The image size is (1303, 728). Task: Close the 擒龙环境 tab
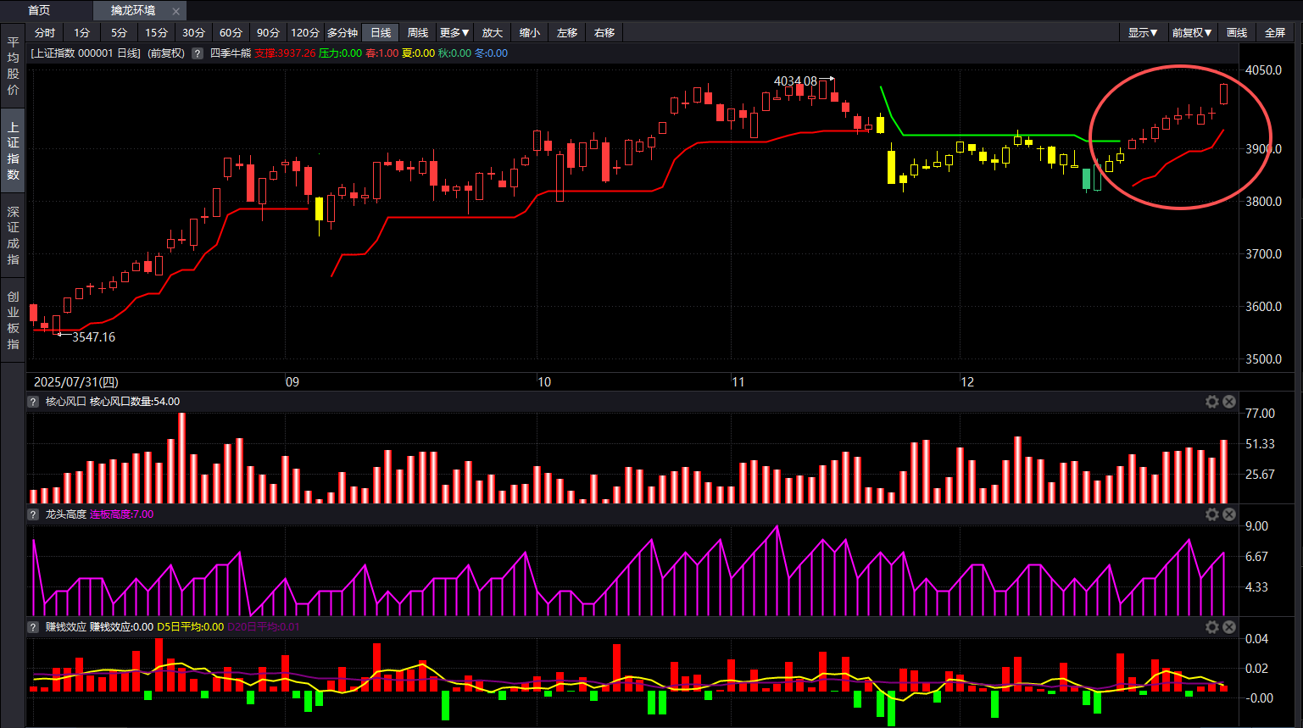point(175,11)
